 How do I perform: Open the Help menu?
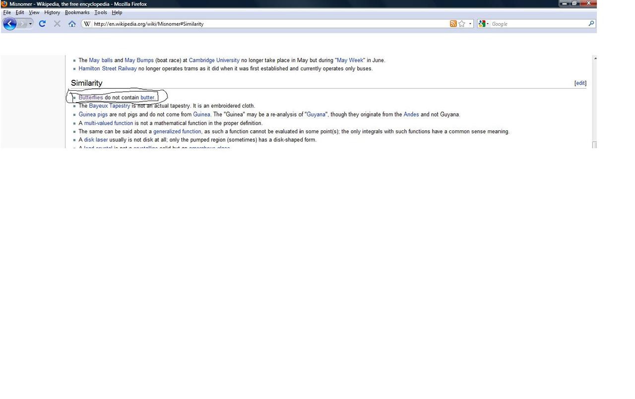117,12
